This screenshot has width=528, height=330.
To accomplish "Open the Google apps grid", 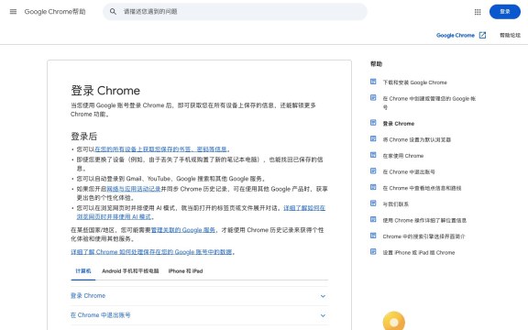I will click(x=478, y=12).
